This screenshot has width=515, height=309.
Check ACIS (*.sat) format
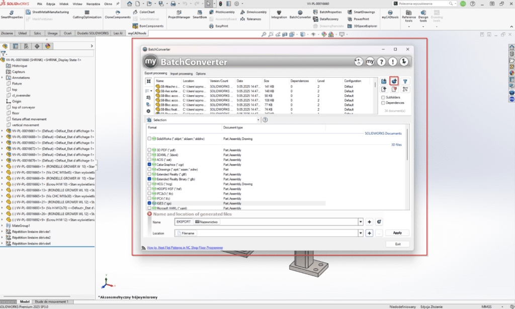[149, 160]
